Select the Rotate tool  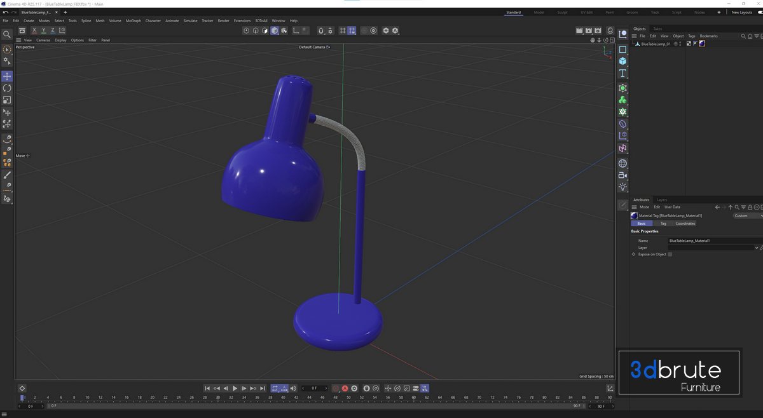point(7,88)
